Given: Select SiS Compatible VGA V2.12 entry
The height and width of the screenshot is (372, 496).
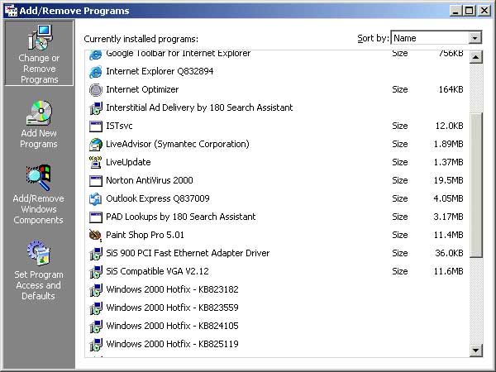Looking at the screenshot, I should pyautogui.click(x=277, y=271).
